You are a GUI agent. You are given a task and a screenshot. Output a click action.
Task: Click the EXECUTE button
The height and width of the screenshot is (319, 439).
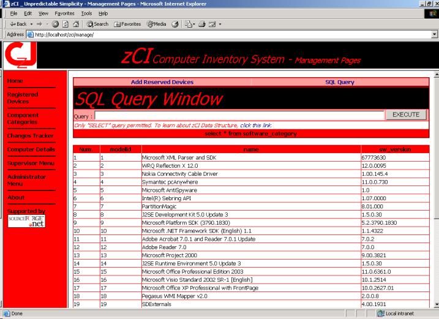coord(406,114)
